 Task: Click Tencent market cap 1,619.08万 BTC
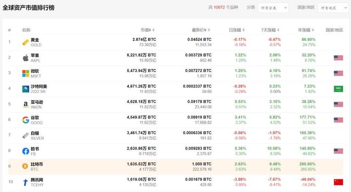141,179
